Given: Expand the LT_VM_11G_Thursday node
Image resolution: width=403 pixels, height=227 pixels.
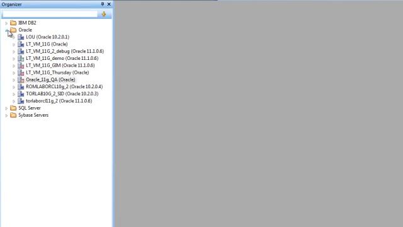Looking at the screenshot, I should (x=14, y=73).
